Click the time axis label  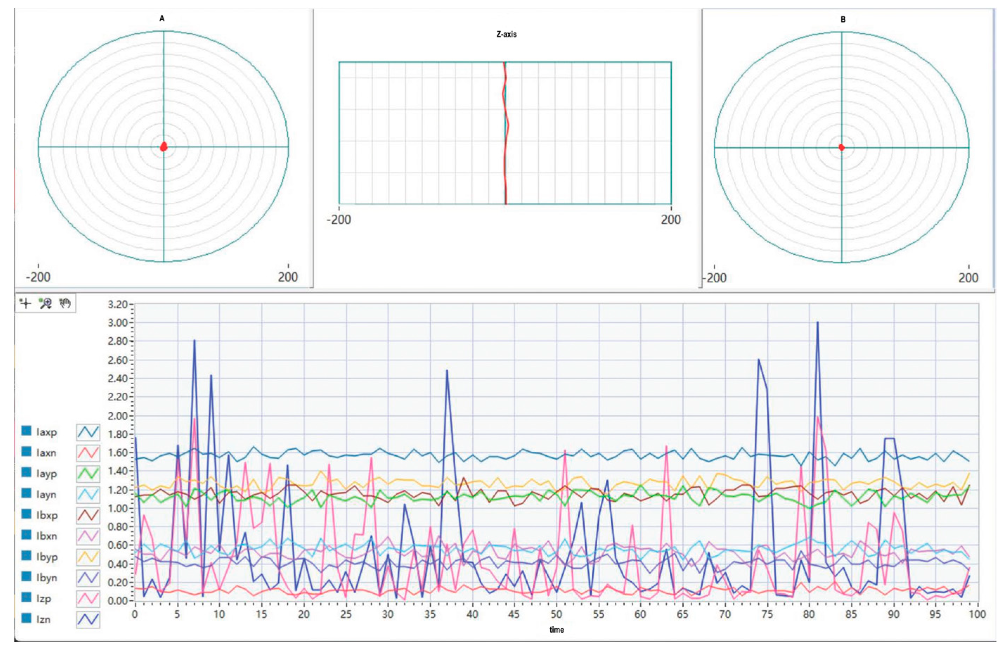click(557, 630)
